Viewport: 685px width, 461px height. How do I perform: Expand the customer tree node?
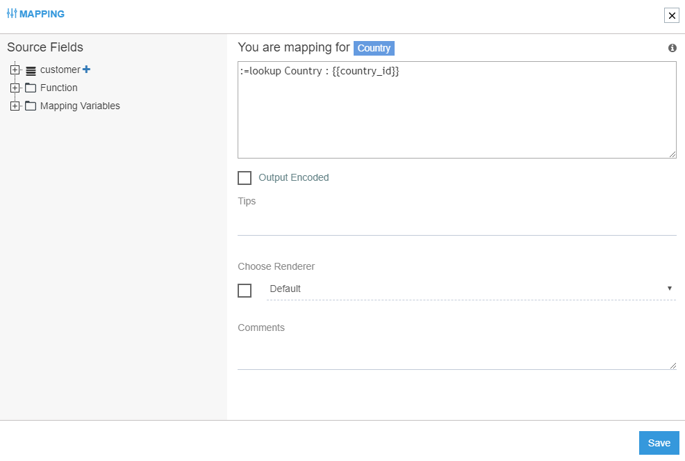coord(15,70)
